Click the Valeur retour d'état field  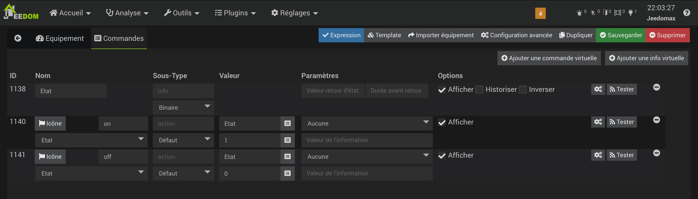(333, 91)
